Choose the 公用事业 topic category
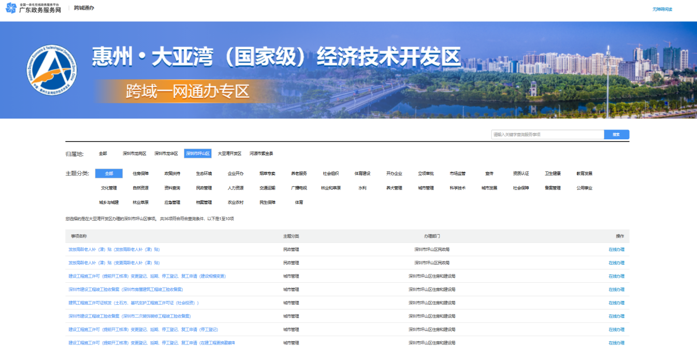 (x=584, y=188)
